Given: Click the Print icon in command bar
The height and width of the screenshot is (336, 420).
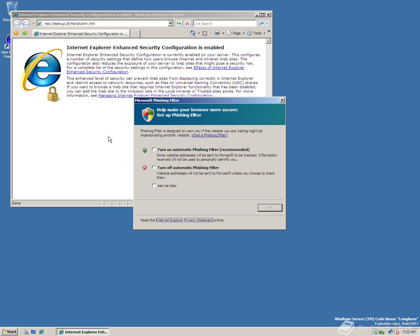Looking at the screenshot, I should [217, 33].
